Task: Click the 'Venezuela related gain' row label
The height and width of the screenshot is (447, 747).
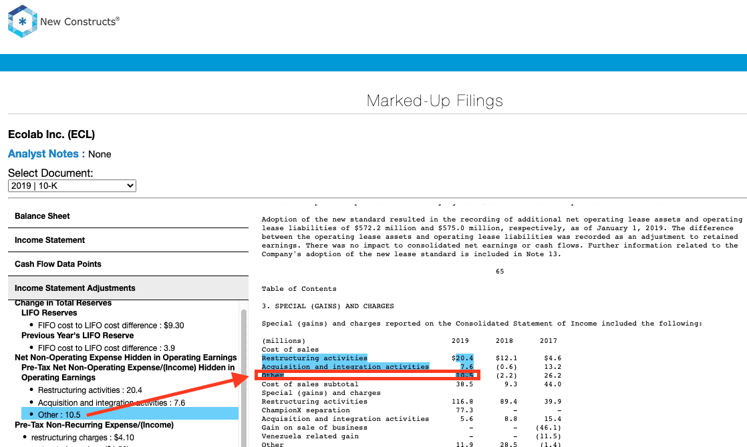Action: (310, 436)
